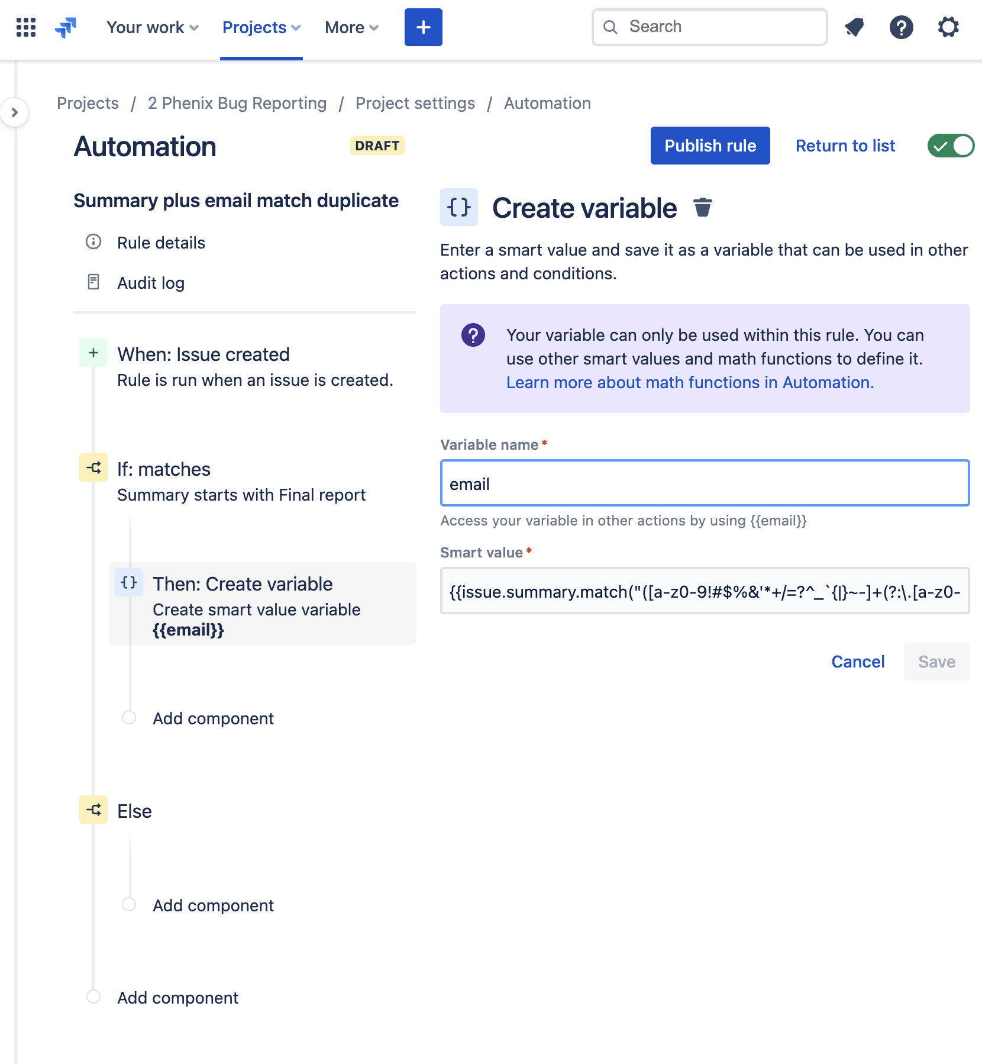Open the Projects dropdown menu
The image size is (982, 1064).
(261, 27)
